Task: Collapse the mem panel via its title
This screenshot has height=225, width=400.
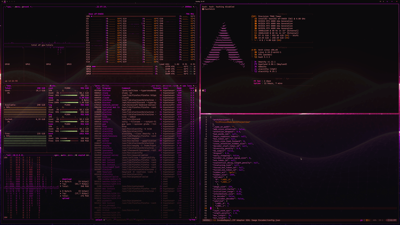Action: [x=8, y=86]
